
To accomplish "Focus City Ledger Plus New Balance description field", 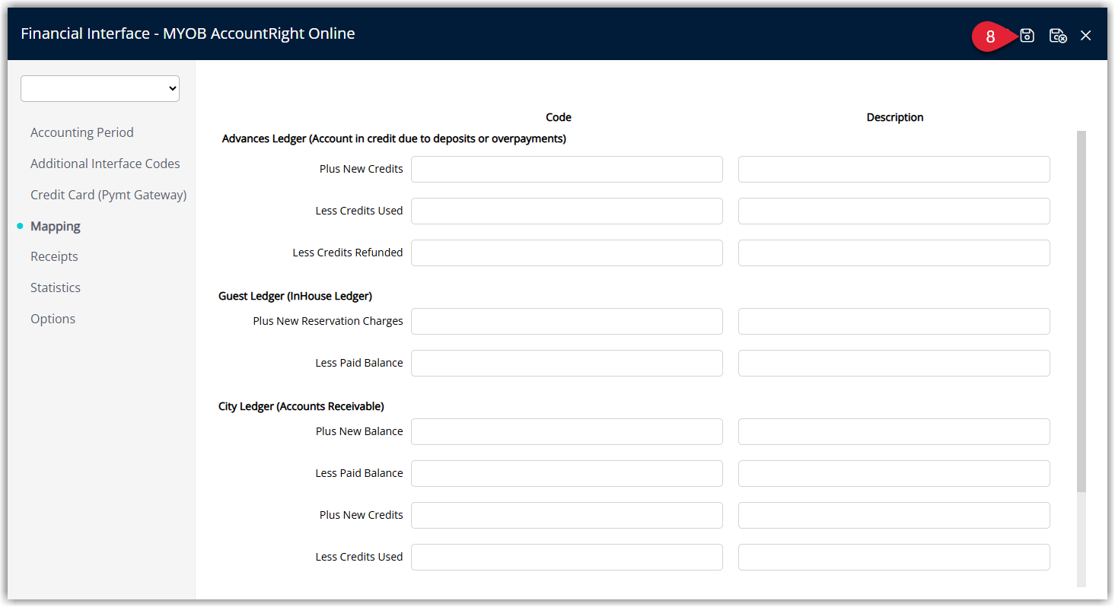I will (x=894, y=431).
